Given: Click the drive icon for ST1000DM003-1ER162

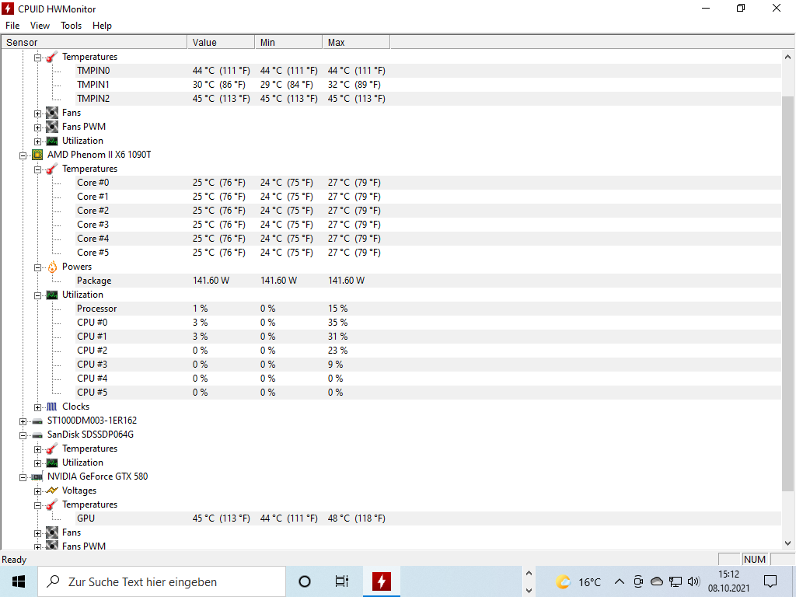Looking at the screenshot, I should point(37,421).
